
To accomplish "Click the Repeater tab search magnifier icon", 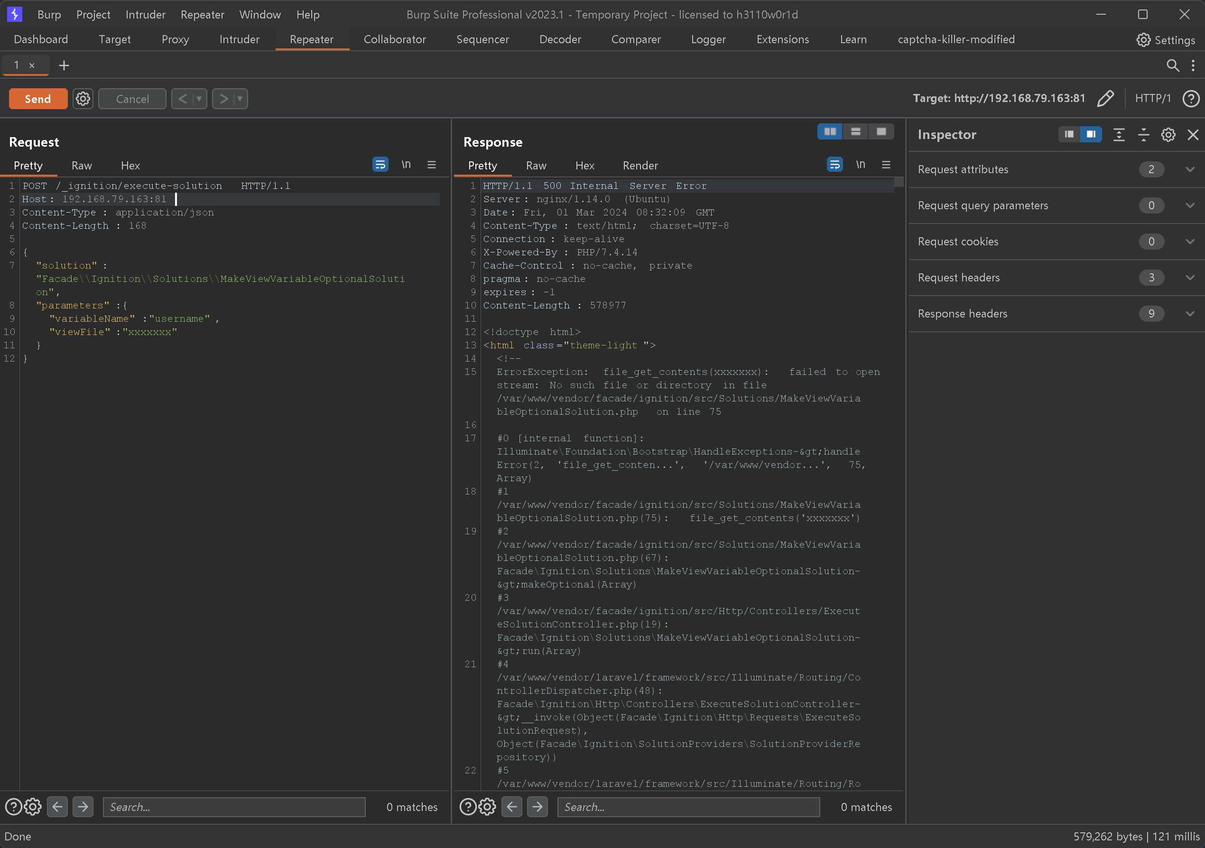I will [x=1172, y=65].
